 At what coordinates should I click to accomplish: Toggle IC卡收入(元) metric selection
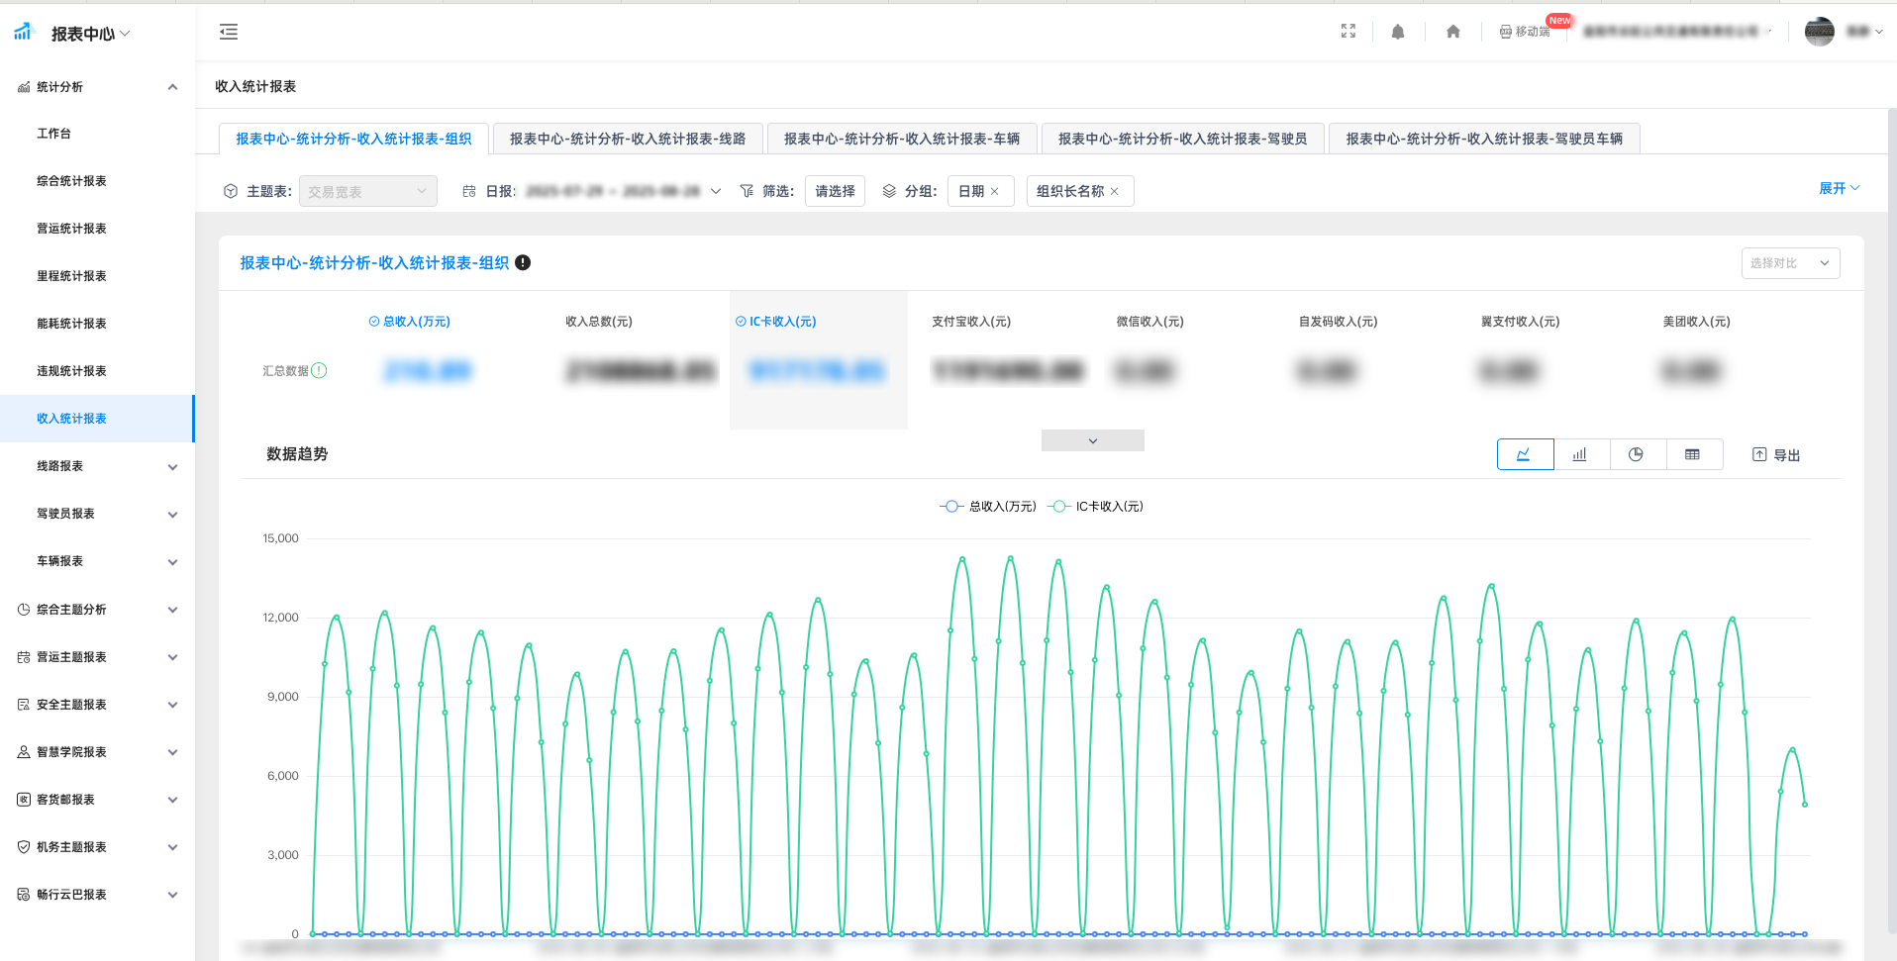point(776,322)
